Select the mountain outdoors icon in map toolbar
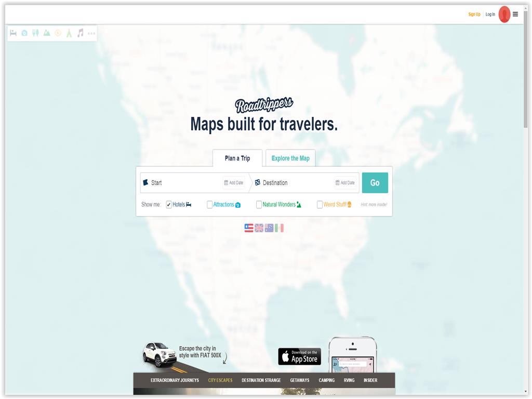This screenshot has width=532, height=399. click(x=47, y=33)
